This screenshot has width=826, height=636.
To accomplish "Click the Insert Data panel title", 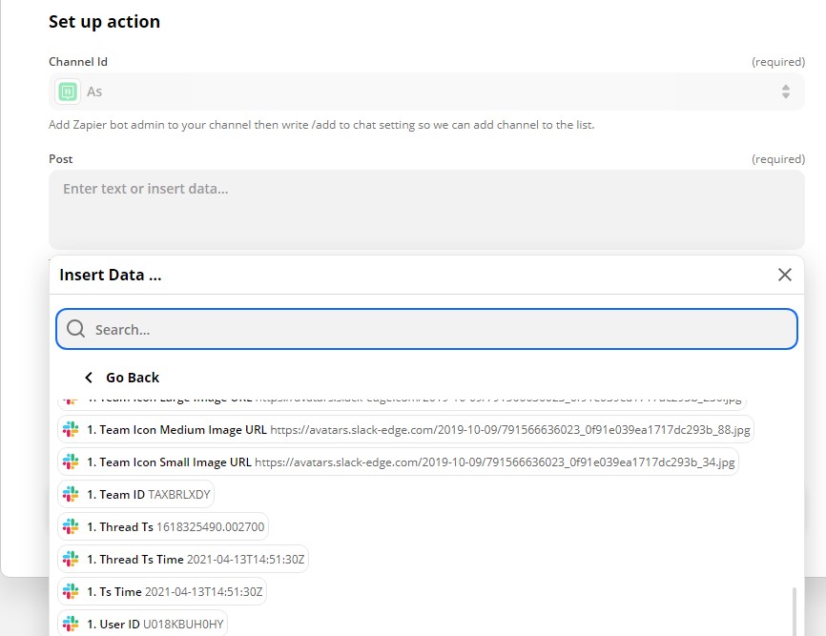I will pyautogui.click(x=110, y=275).
